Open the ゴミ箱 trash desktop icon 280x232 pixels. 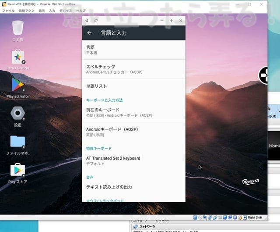(x=17, y=28)
